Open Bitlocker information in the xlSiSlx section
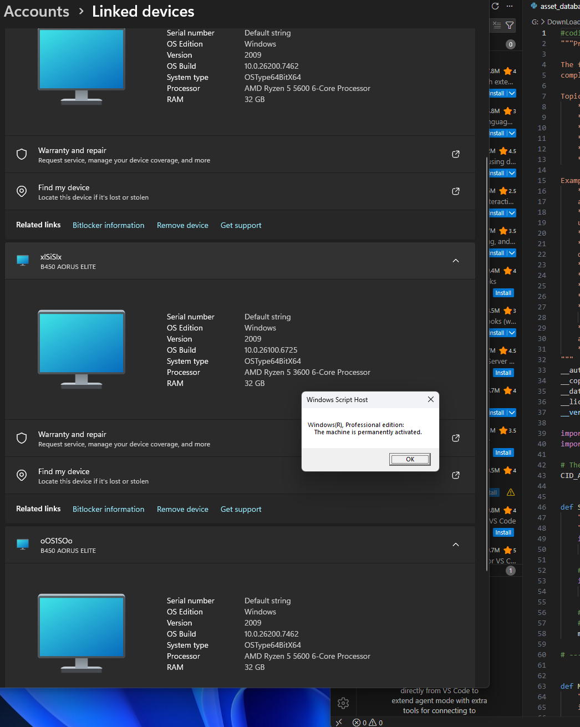 tap(108, 509)
